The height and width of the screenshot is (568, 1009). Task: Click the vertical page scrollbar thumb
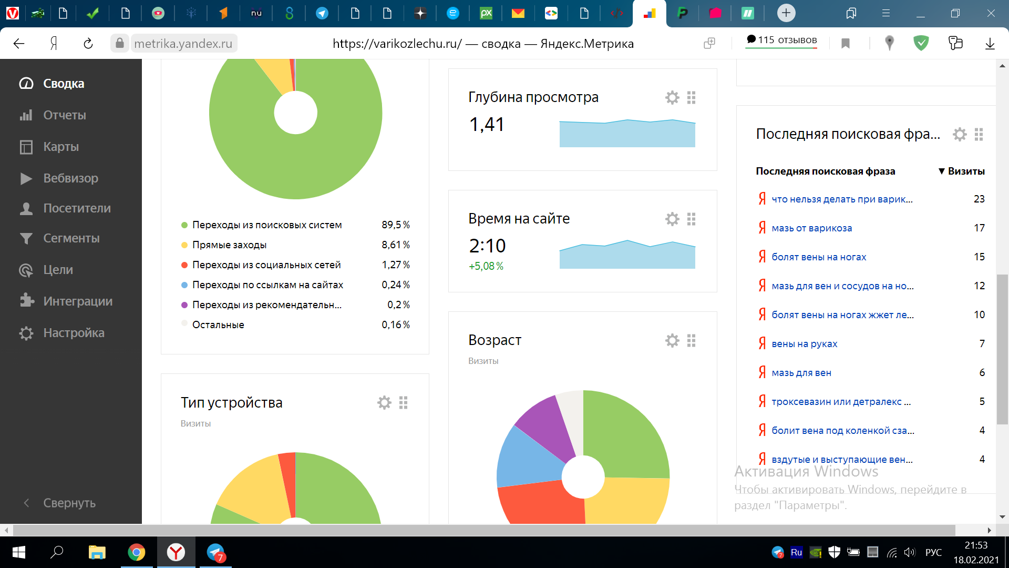(1002, 349)
